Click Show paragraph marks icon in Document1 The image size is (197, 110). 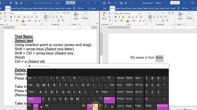tap(167, 21)
